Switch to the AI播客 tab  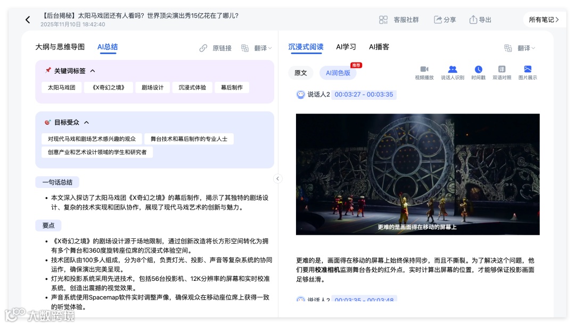379,47
